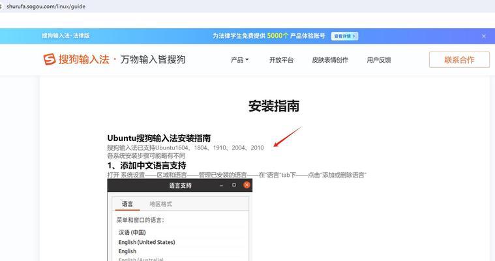Click banner text 搜狗输入法·法律版
Image resolution: width=495 pixels, height=261 pixels.
[66, 36]
